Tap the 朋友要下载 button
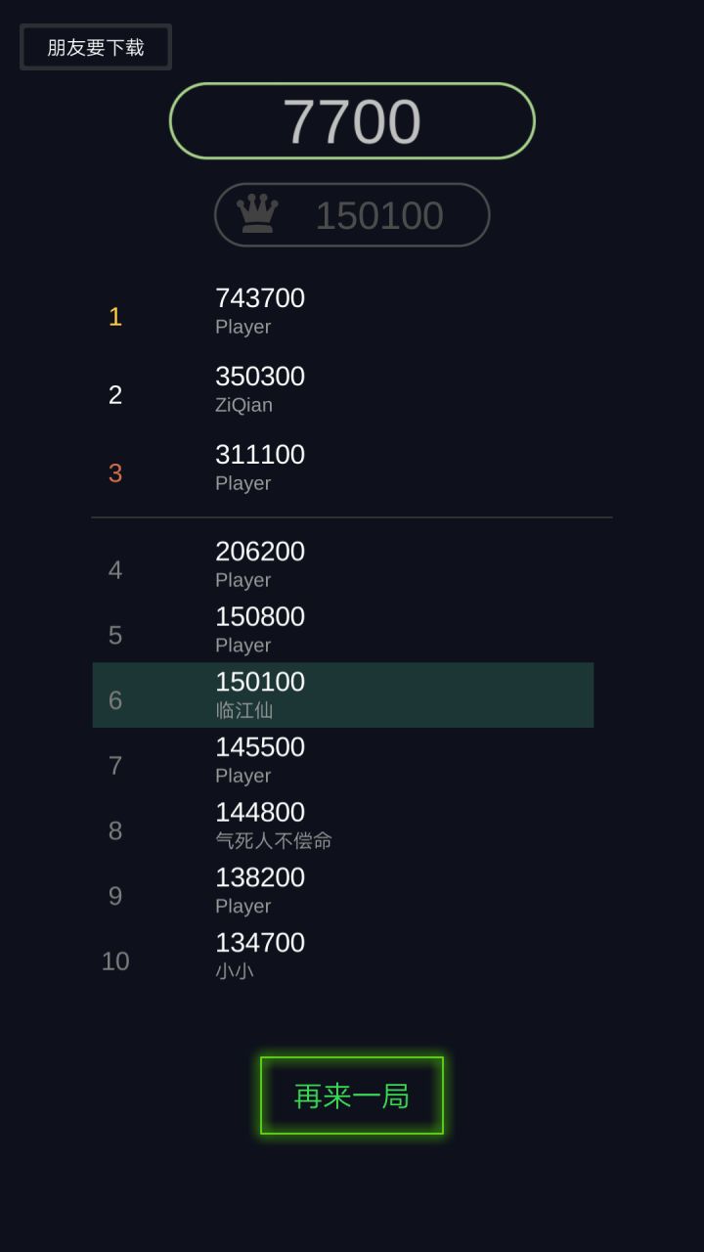 (x=96, y=47)
